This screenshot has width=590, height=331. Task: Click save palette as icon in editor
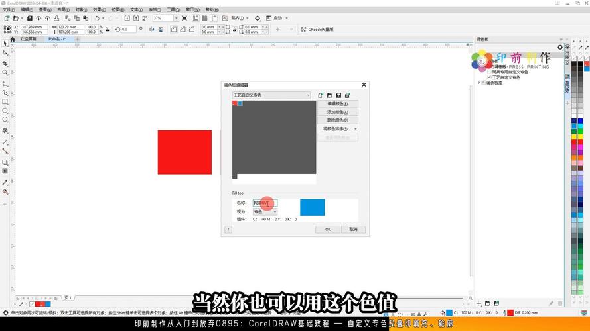pyautogui.click(x=347, y=95)
